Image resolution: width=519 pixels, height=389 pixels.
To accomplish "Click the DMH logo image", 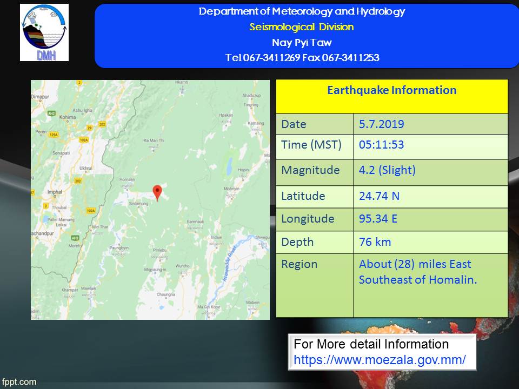I will [x=44, y=32].
